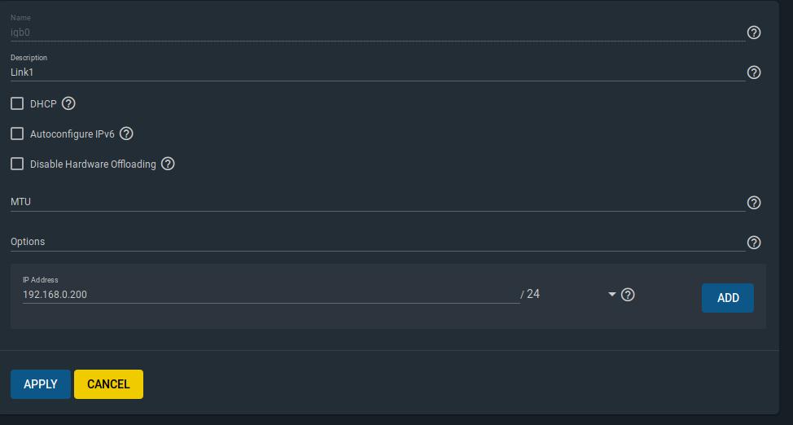Focus the Description field containing Link1
This screenshot has width=793, height=425.
[x=378, y=72]
